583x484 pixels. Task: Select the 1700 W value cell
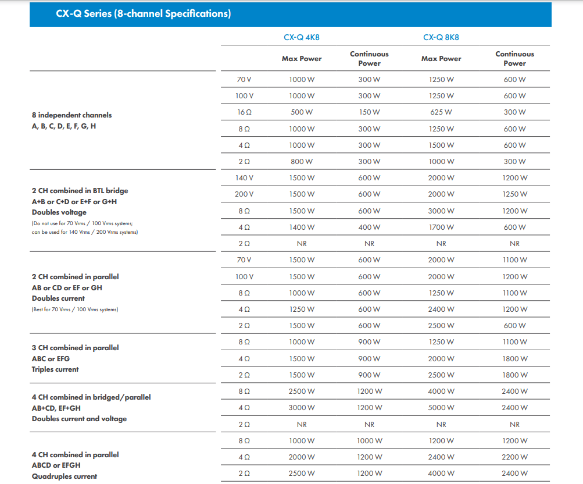click(x=441, y=227)
